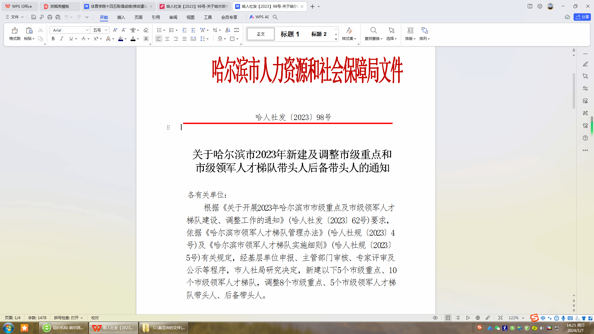
Task: Click the Justify alignment icon
Action: (184, 39)
